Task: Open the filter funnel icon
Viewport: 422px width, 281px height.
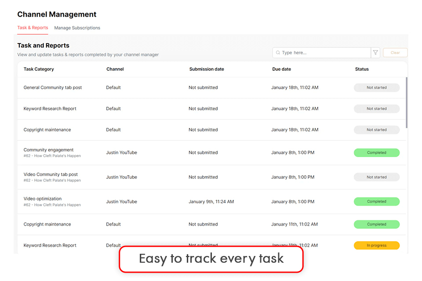Action: (375, 53)
